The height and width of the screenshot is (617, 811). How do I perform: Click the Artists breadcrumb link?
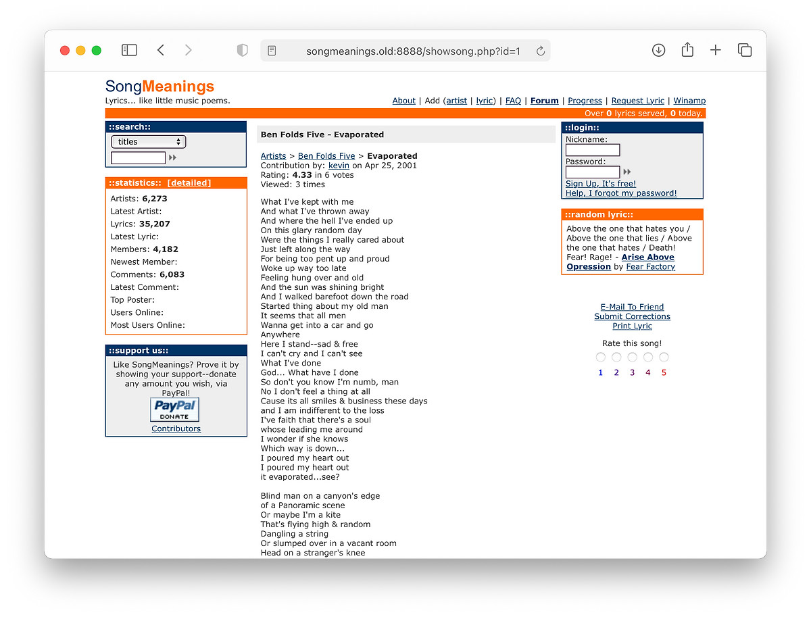pos(274,156)
